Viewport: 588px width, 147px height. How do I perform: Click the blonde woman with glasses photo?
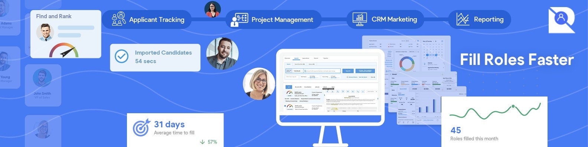pyautogui.click(x=259, y=84)
